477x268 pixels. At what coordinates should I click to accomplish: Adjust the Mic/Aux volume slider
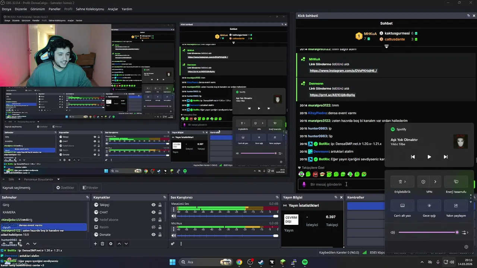point(228,236)
